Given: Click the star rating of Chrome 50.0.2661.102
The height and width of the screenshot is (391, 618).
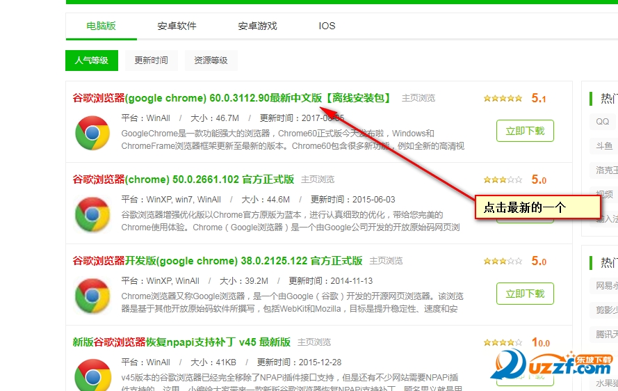Looking at the screenshot, I should 503,180.
